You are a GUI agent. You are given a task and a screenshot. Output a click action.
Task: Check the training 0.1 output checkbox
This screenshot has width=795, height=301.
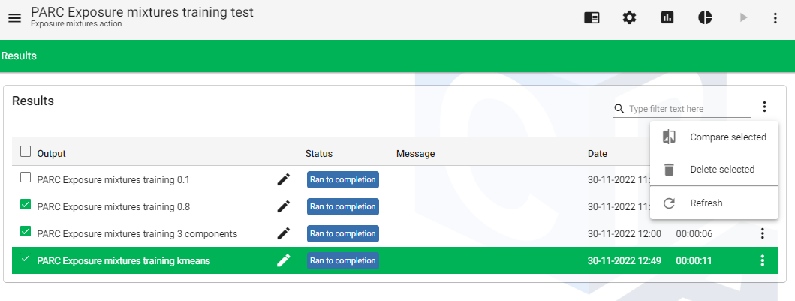tap(26, 178)
